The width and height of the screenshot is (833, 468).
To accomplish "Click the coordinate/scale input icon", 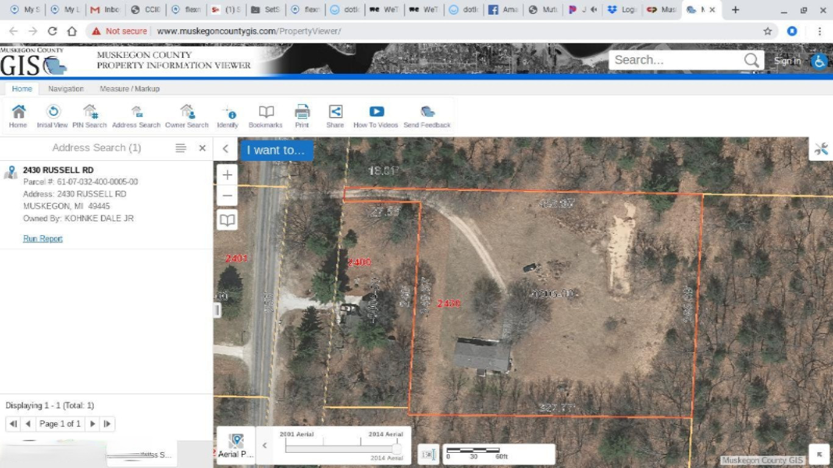I will pyautogui.click(x=429, y=455).
